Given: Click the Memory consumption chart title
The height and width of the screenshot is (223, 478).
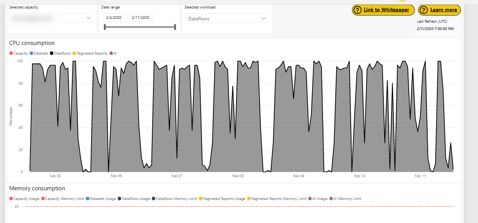Looking at the screenshot, I should tap(37, 188).
